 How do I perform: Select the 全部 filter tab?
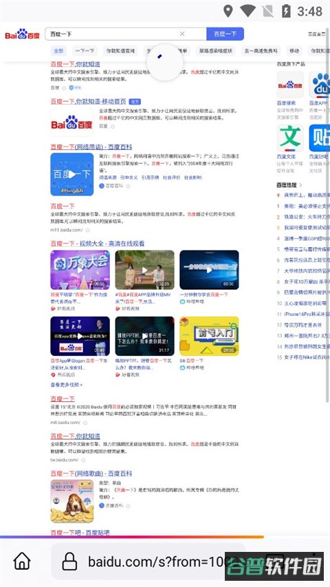click(58, 51)
